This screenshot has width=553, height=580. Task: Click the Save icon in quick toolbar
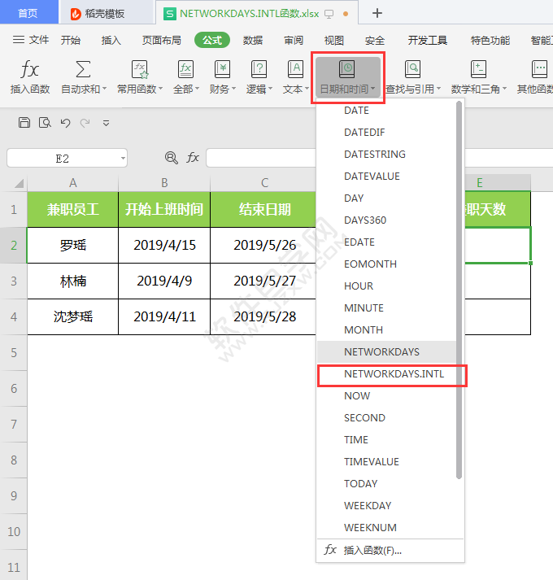24,123
